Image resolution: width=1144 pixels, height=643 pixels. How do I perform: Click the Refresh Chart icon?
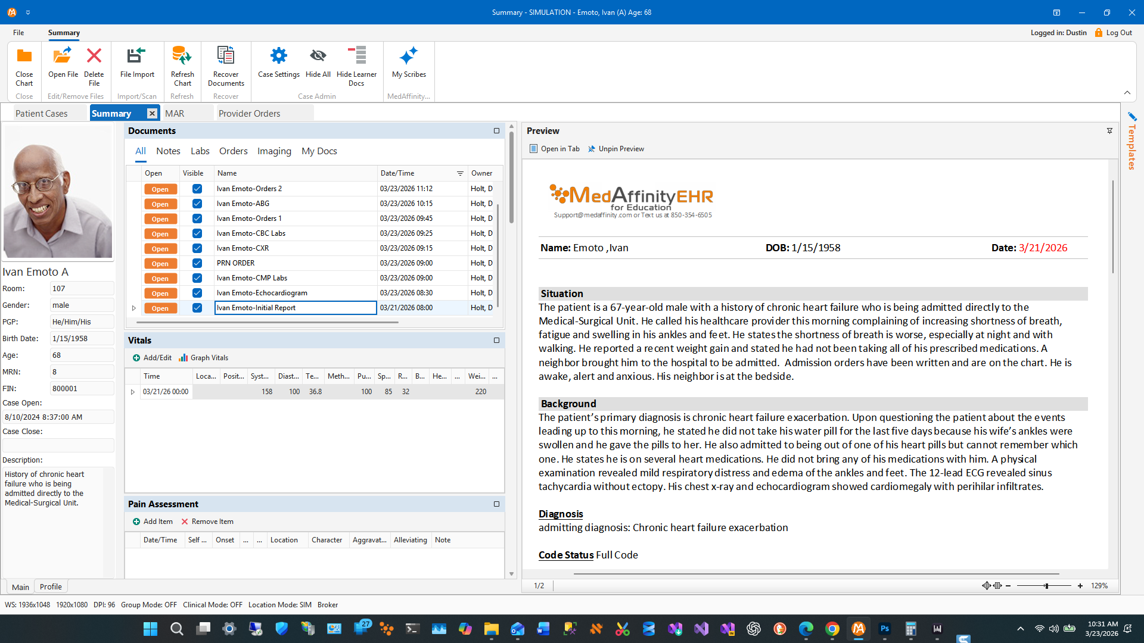[182, 57]
